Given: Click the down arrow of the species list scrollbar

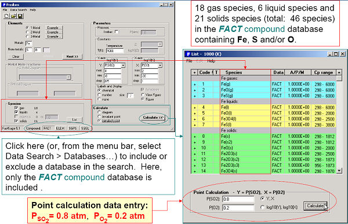Looking at the screenshot, I should point(339,171).
